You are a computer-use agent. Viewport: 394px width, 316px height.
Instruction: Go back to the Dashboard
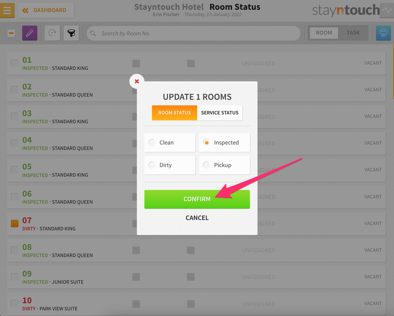[46, 10]
